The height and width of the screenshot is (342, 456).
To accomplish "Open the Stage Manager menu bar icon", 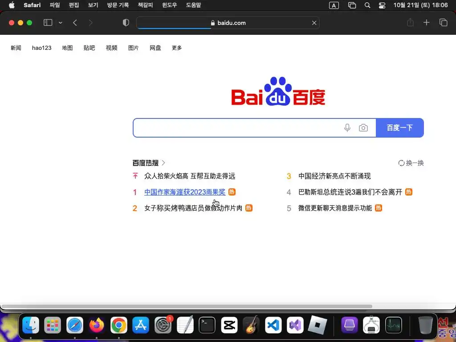I will 352,5.
